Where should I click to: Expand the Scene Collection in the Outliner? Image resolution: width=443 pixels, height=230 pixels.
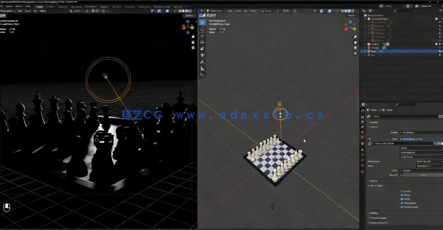click(371, 15)
